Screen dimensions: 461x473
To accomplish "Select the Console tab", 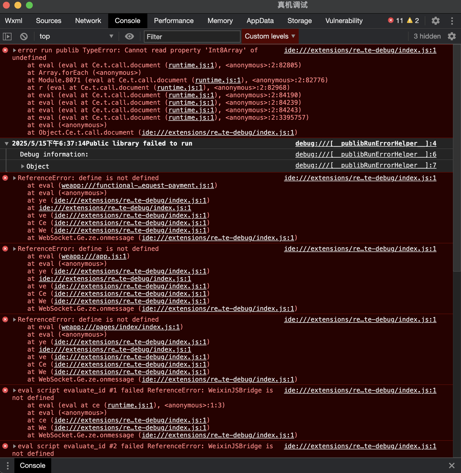I will [x=127, y=21].
